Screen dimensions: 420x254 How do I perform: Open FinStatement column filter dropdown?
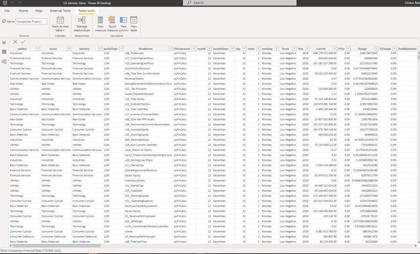(x=193, y=49)
